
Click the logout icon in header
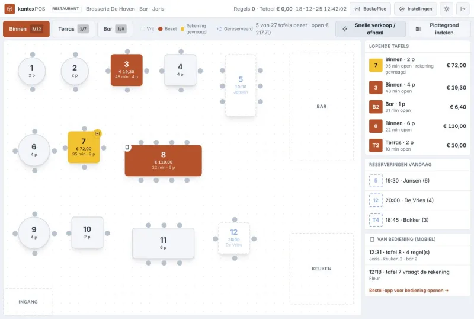(463, 9)
